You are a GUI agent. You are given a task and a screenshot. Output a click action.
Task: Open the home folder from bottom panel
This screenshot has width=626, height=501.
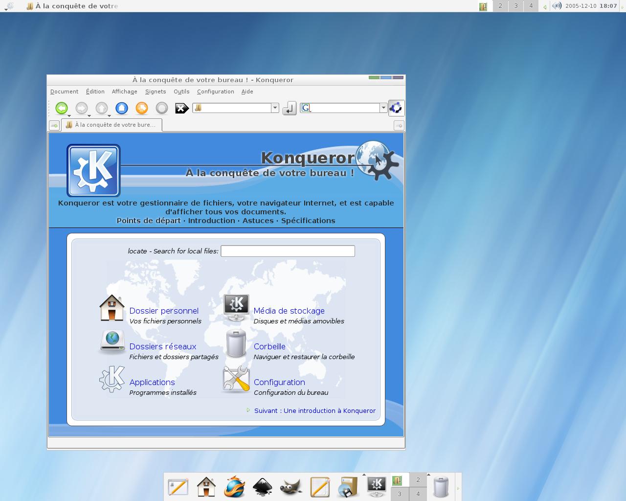[206, 487]
